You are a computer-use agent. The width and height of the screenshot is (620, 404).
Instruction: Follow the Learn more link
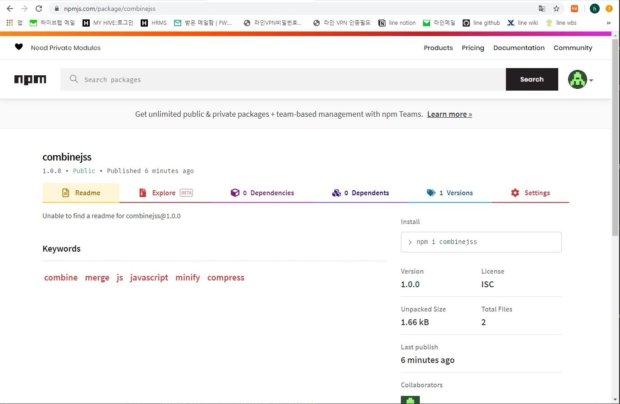click(449, 115)
